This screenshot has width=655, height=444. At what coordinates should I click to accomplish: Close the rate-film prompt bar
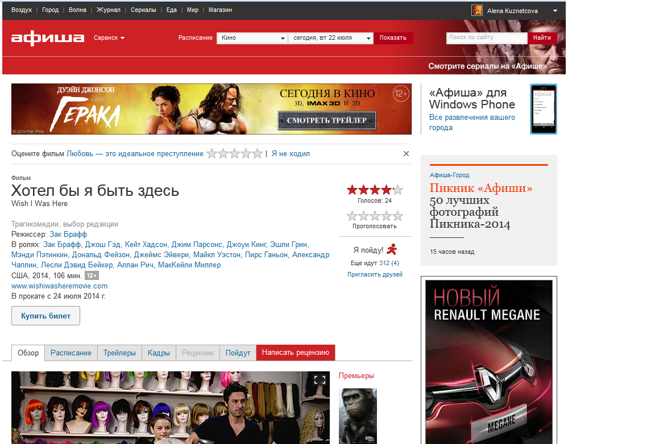click(406, 153)
